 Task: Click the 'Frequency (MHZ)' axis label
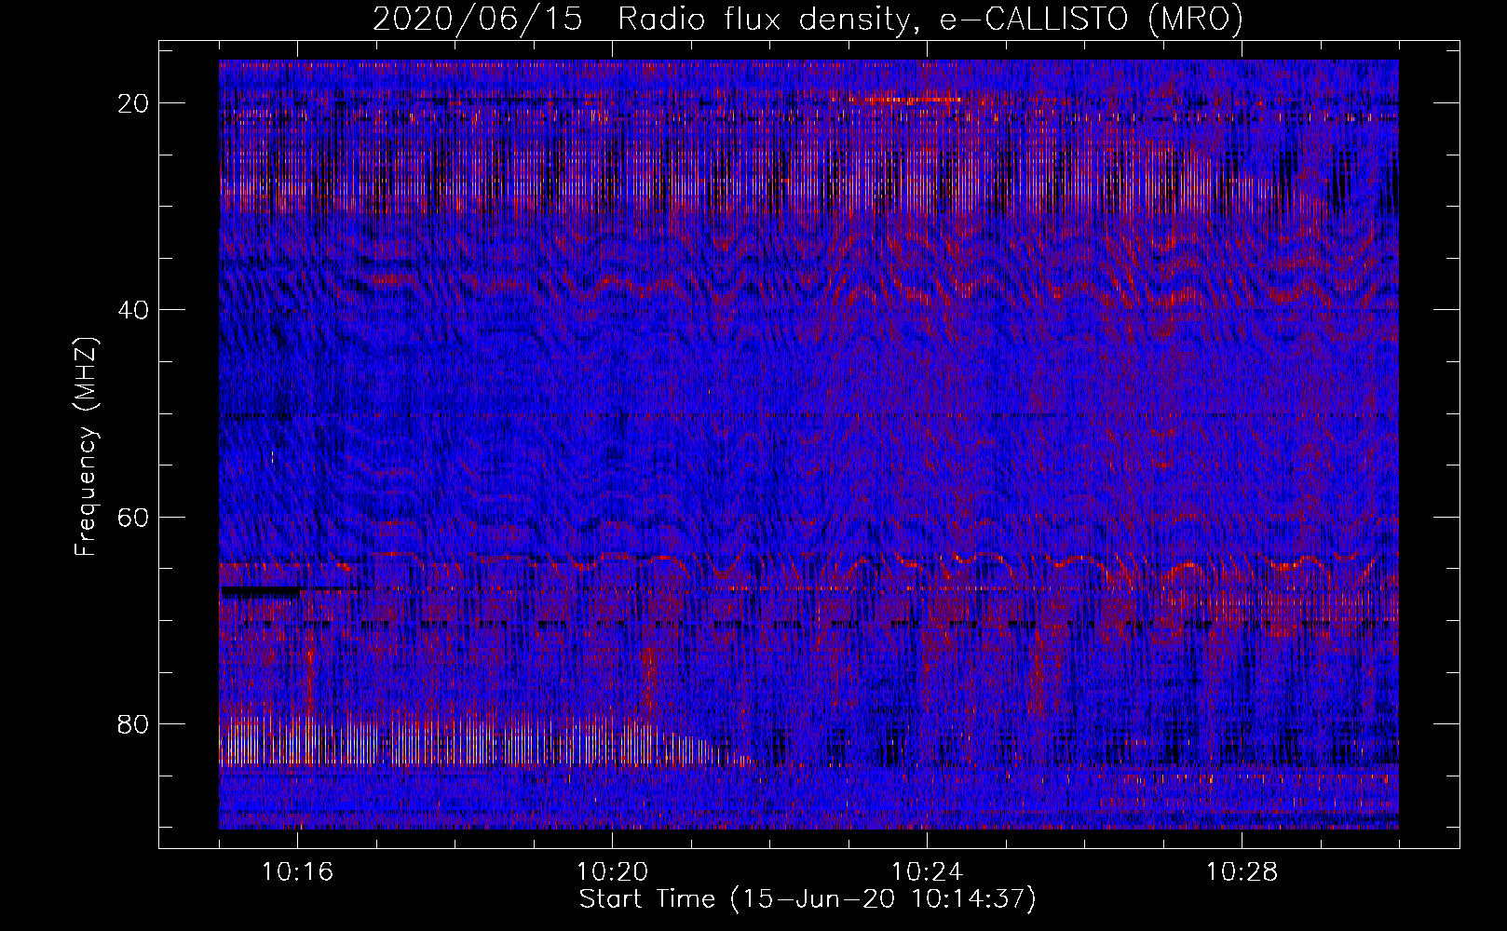point(86,447)
